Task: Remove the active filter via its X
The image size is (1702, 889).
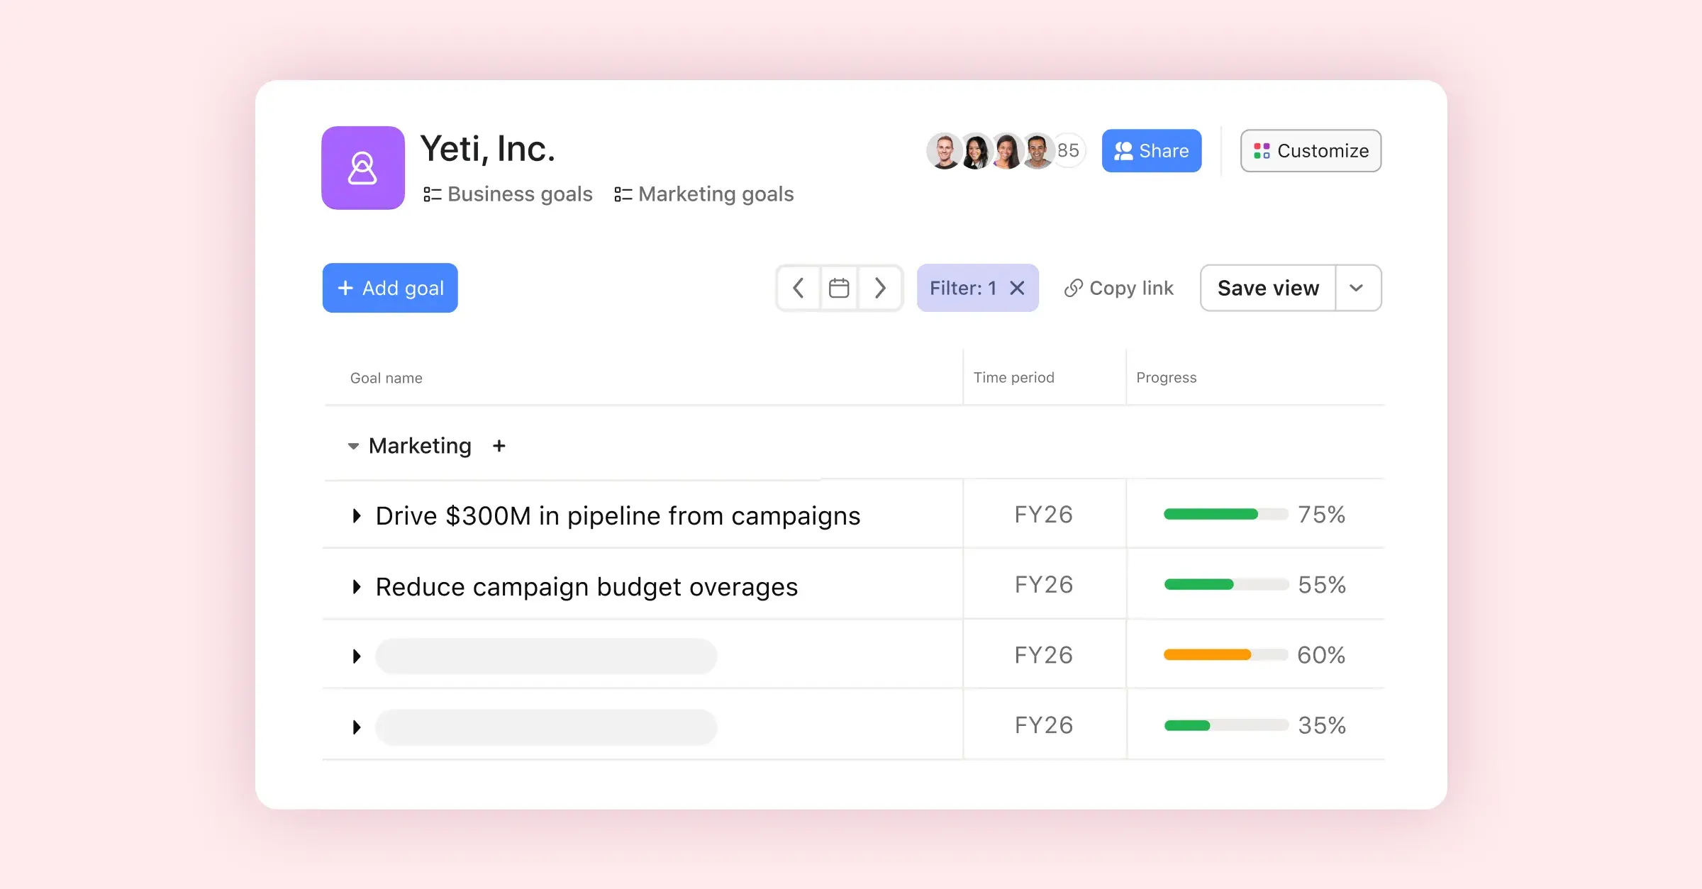Action: [x=1017, y=288]
